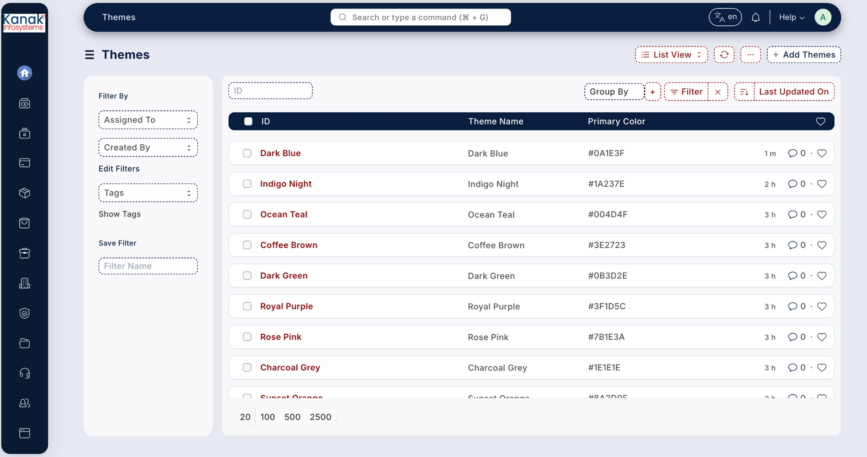The width and height of the screenshot is (867, 457).
Task: Open the window/browser sidebar icon at the bottom
Action: tap(24, 433)
